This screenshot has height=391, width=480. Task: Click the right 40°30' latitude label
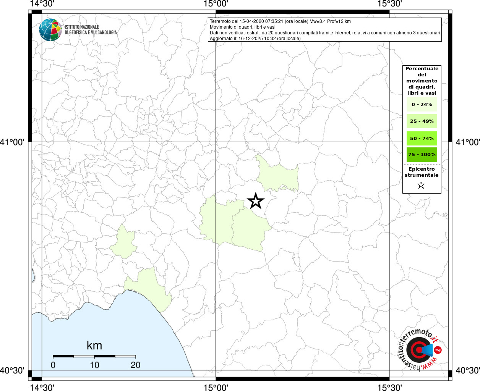468,370
